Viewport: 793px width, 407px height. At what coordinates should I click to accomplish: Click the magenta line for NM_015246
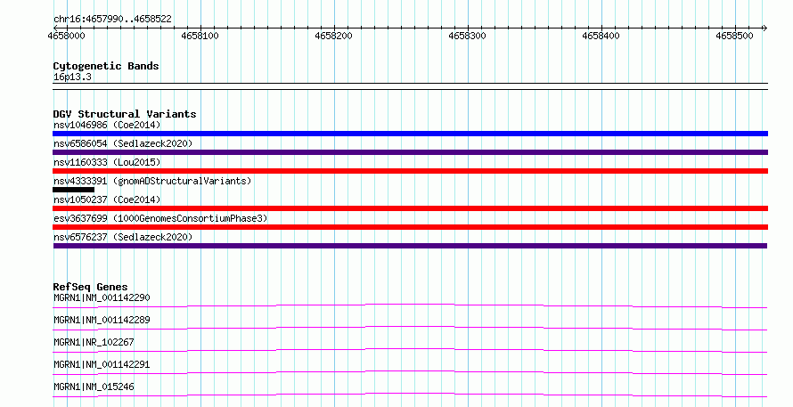pos(410,395)
